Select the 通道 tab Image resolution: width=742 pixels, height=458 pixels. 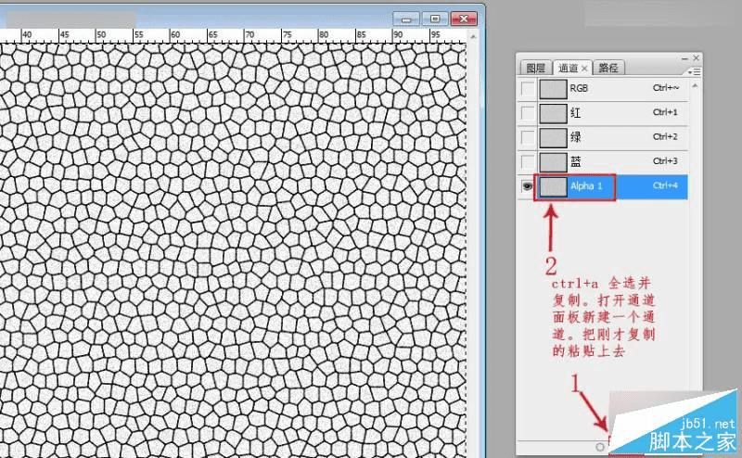(568, 68)
